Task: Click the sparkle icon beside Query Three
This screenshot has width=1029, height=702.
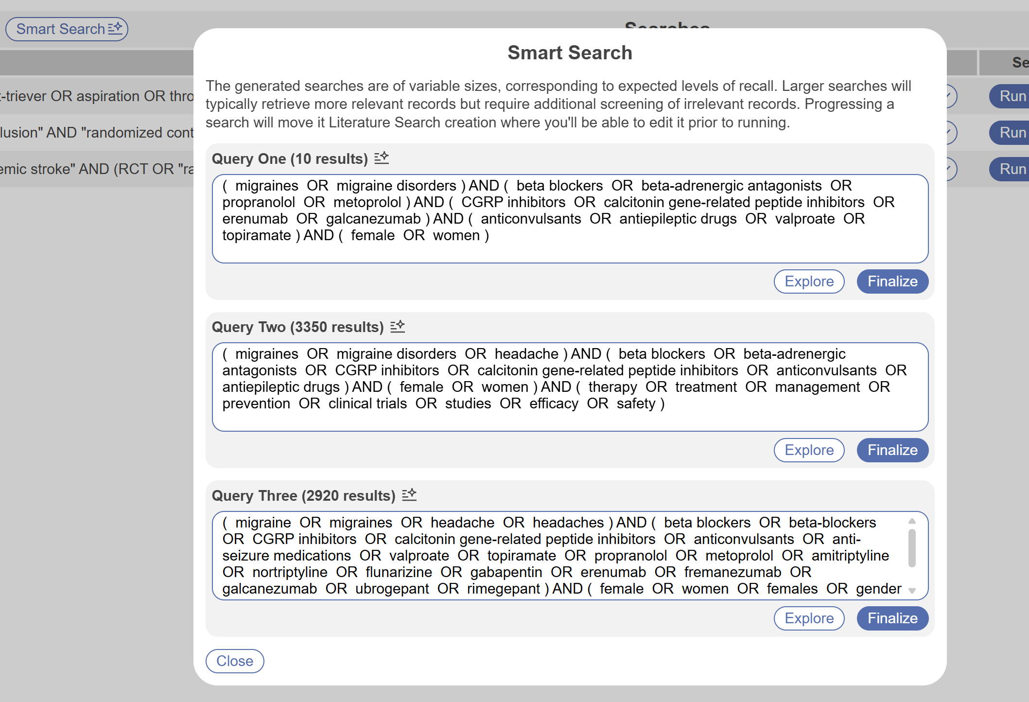Action: [409, 495]
